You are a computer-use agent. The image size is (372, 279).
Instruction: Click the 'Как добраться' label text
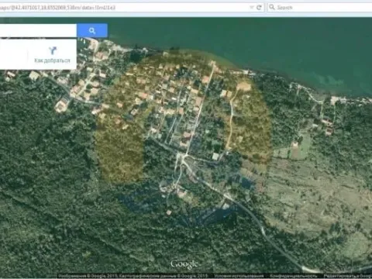[52, 60]
